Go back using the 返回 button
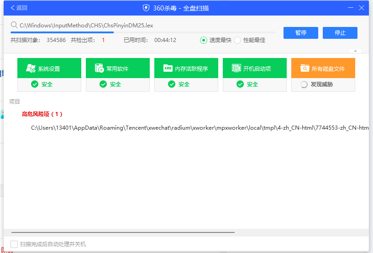Image resolution: width=373 pixels, height=253 pixels. pos(19,8)
